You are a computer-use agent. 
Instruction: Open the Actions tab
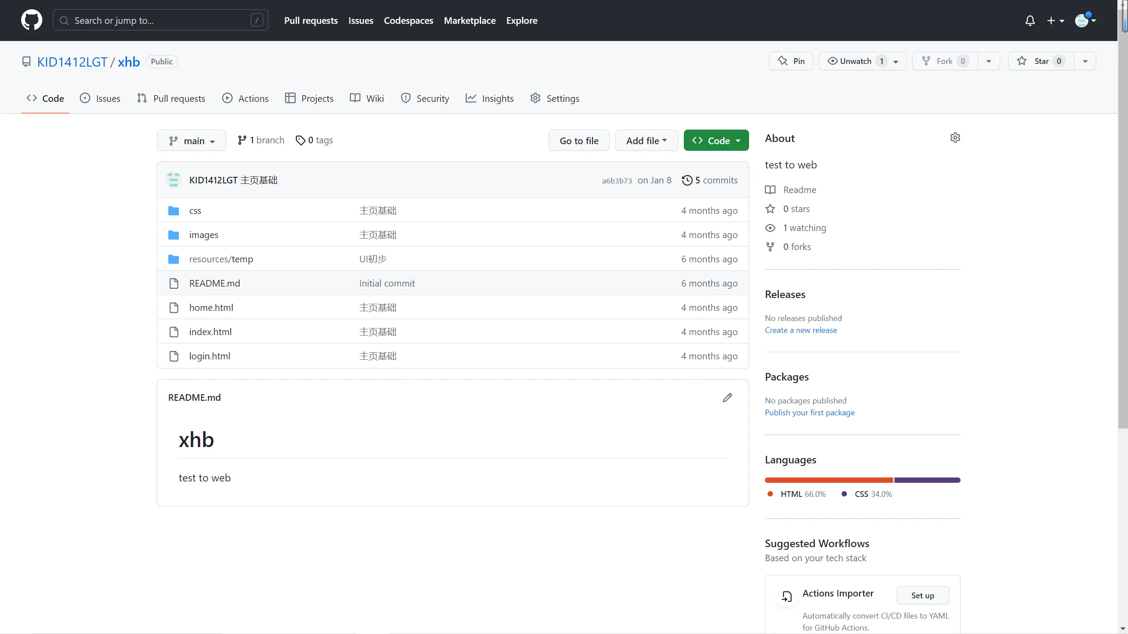245,99
